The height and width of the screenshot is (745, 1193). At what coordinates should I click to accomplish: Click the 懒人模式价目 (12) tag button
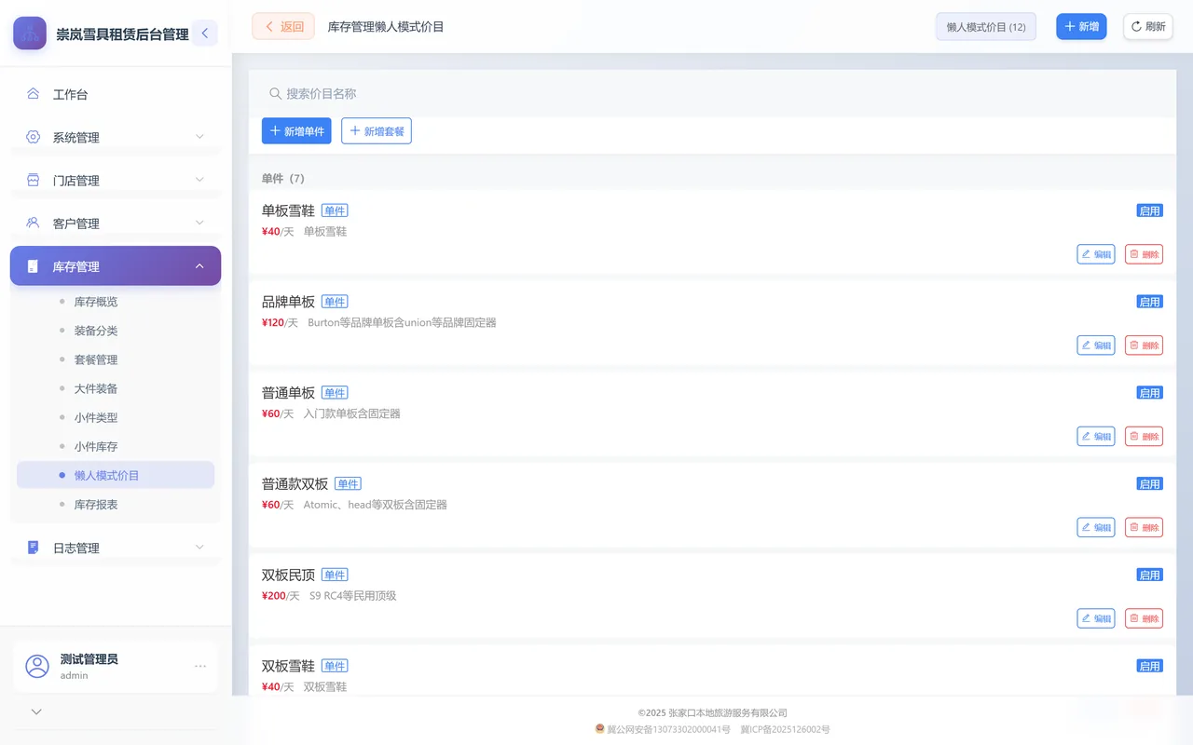[986, 27]
